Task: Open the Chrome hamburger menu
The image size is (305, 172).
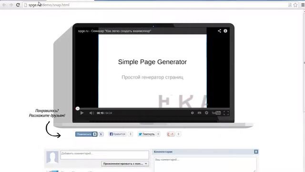Action: click(x=303, y=5)
